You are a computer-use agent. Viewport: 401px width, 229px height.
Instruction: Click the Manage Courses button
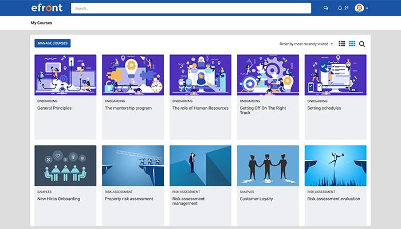point(52,43)
